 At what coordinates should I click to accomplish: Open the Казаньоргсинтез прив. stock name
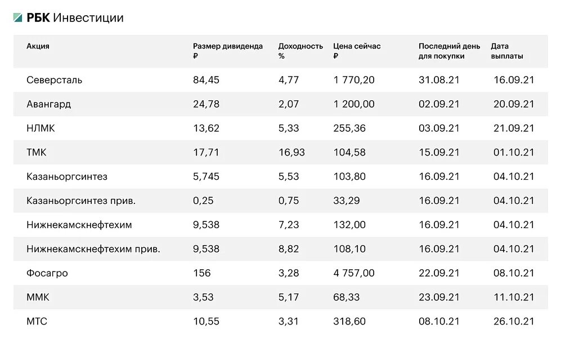(x=81, y=201)
